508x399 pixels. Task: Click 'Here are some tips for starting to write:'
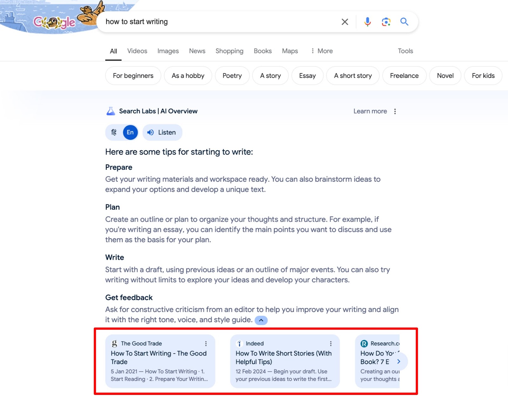point(179,152)
